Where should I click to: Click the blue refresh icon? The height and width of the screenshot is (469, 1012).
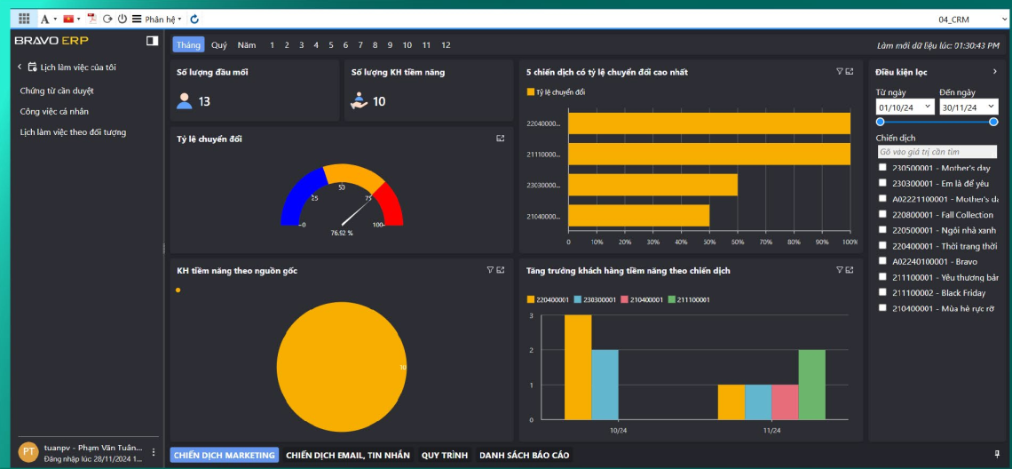click(194, 19)
